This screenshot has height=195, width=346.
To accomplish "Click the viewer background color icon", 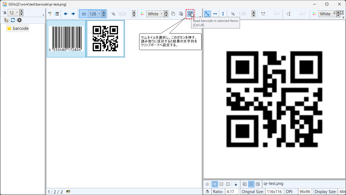I will [x=314, y=14].
